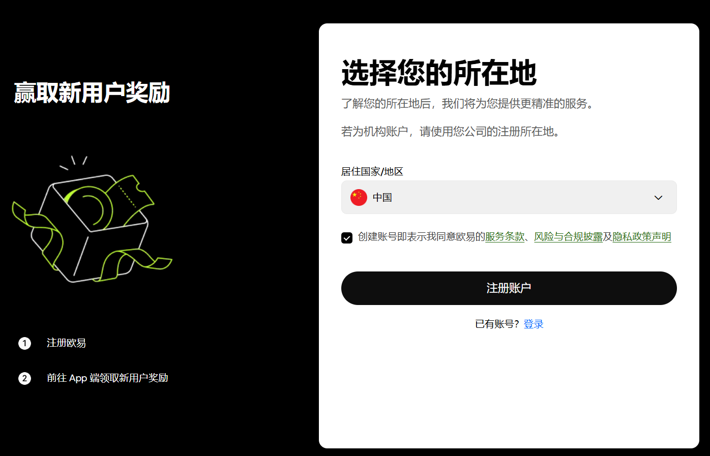710x456 pixels.
Task: Click the 注册账户 button
Action: point(509,288)
